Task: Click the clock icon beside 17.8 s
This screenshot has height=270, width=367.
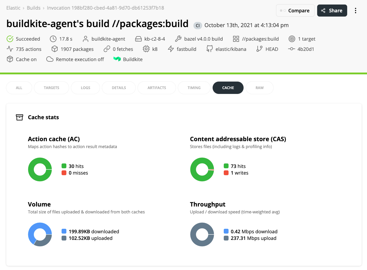Action: [x=53, y=39]
